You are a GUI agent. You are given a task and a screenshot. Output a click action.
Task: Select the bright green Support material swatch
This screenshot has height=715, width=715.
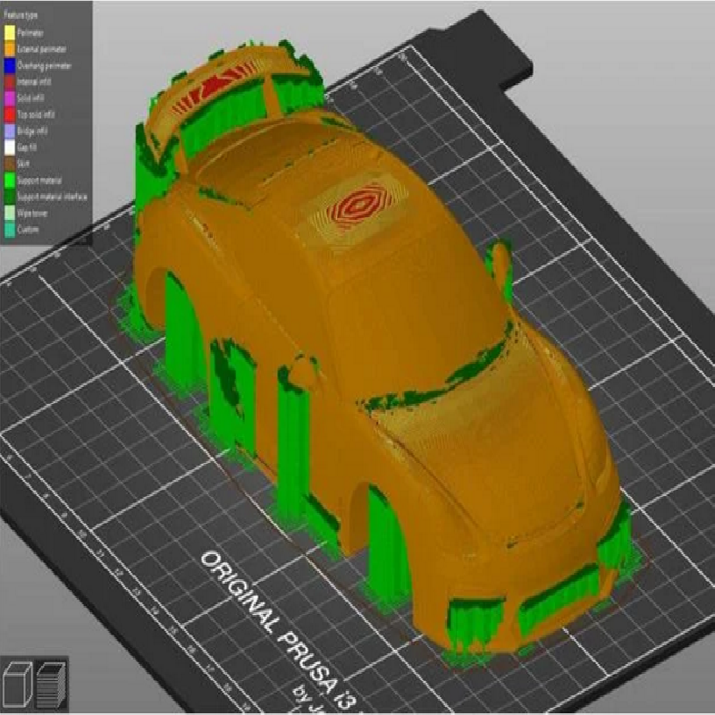pos(9,181)
